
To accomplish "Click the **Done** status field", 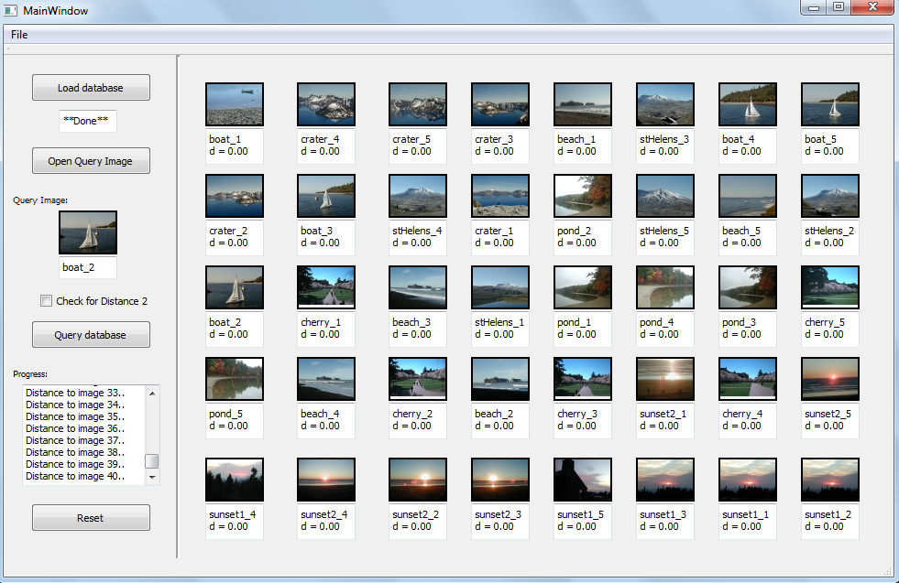I will (x=88, y=121).
